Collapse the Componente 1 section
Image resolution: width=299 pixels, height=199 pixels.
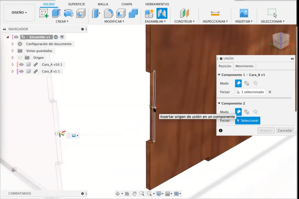pos(219,75)
